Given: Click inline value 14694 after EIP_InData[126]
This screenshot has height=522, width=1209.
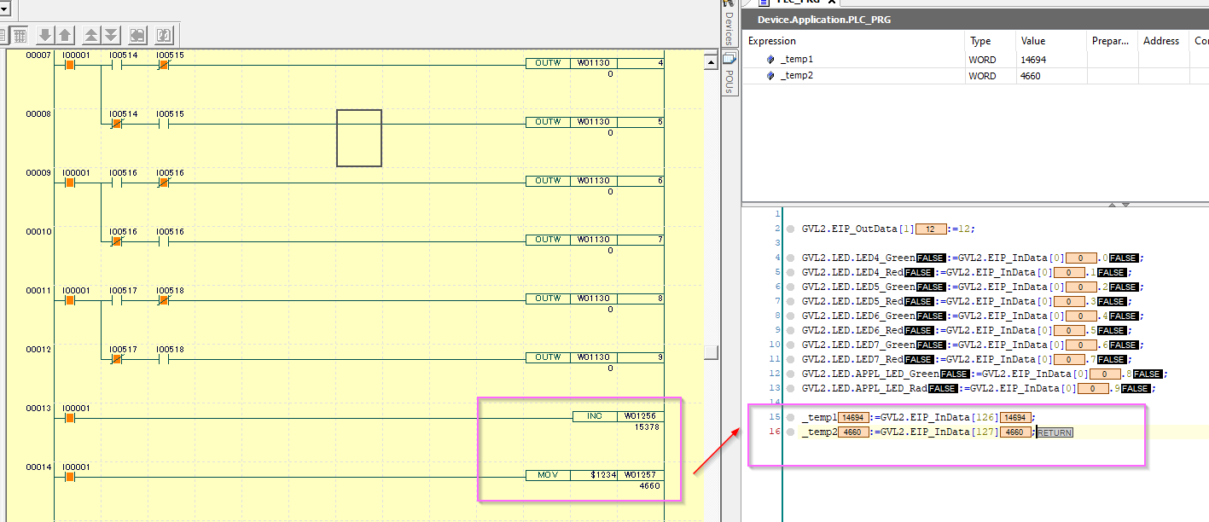Looking at the screenshot, I should pyautogui.click(x=1017, y=418).
